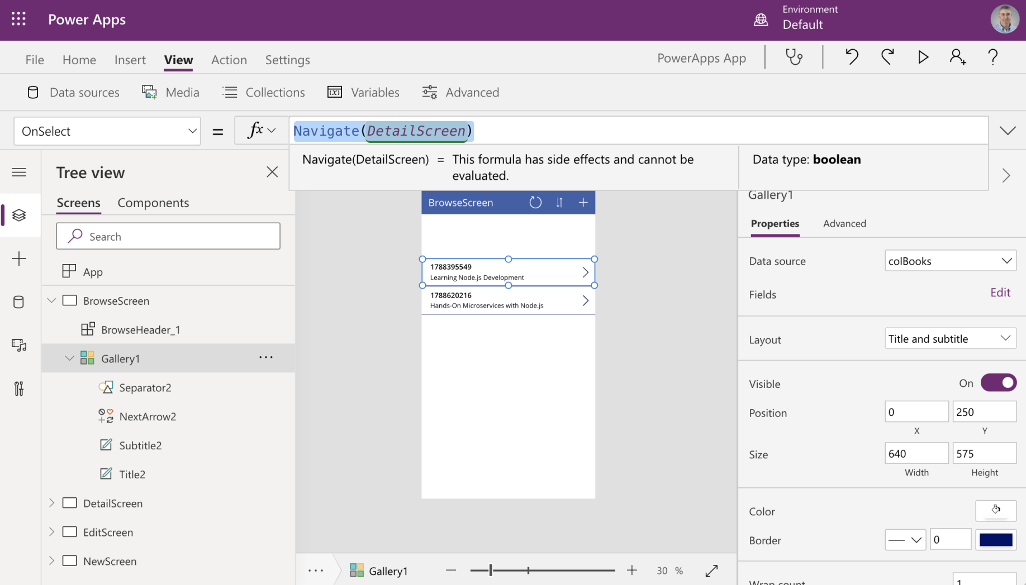Open Collections from the View ribbon
The image size is (1026, 585).
click(264, 93)
